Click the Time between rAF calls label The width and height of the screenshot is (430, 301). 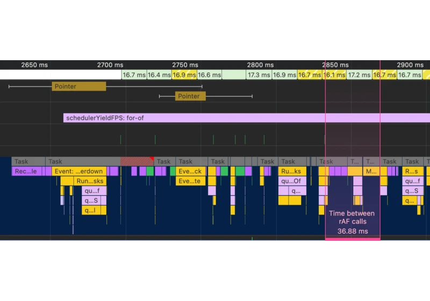tap(352, 217)
